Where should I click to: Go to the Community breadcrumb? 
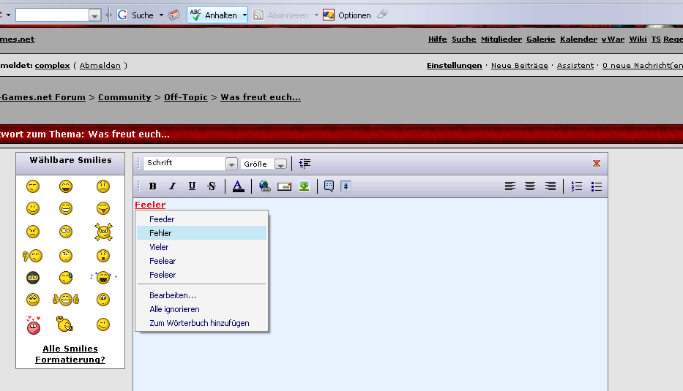(124, 97)
